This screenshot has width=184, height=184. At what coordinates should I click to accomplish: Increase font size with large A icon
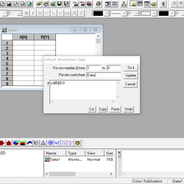pyautogui.click(x=74, y=13)
